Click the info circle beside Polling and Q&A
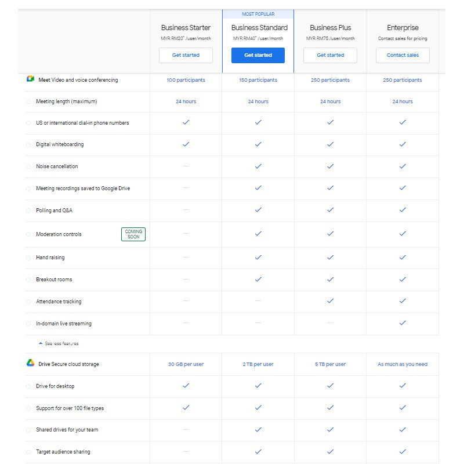The height and width of the screenshot is (464, 464). [28, 211]
